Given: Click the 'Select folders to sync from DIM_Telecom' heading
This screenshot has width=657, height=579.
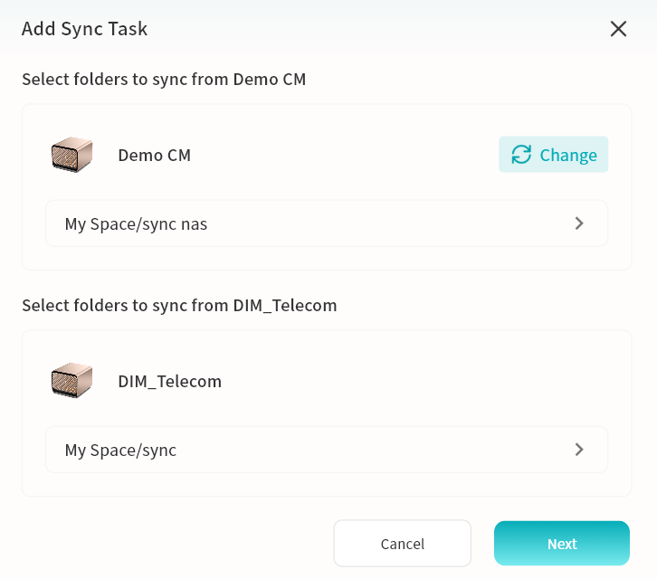Looking at the screenshot, I should pyautogui.click(x=179, y=306).
